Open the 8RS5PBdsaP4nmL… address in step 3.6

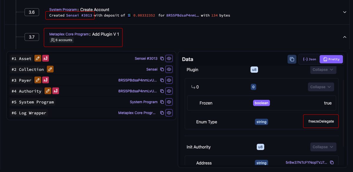click(183, 15)
